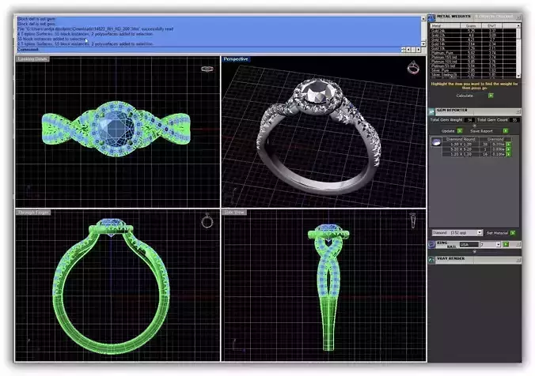Click the Total Gem Count value 55
Image resolution: width=535 pixels, height=376 pixels.
click(514, 120)
